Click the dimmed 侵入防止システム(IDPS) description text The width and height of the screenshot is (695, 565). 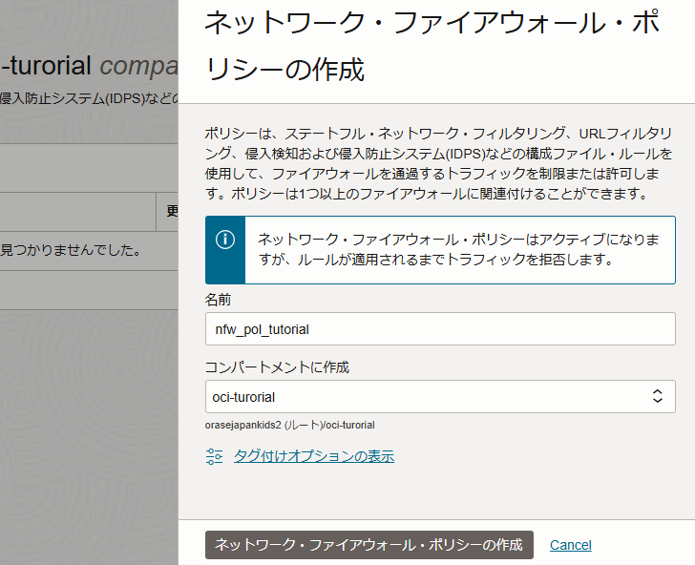pyautogui.click(x=86, y=98)
